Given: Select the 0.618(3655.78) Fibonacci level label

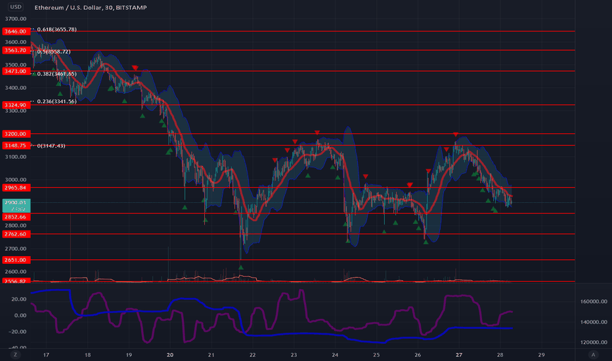Looking at the screenshot, I should click(x=56, y=30).
